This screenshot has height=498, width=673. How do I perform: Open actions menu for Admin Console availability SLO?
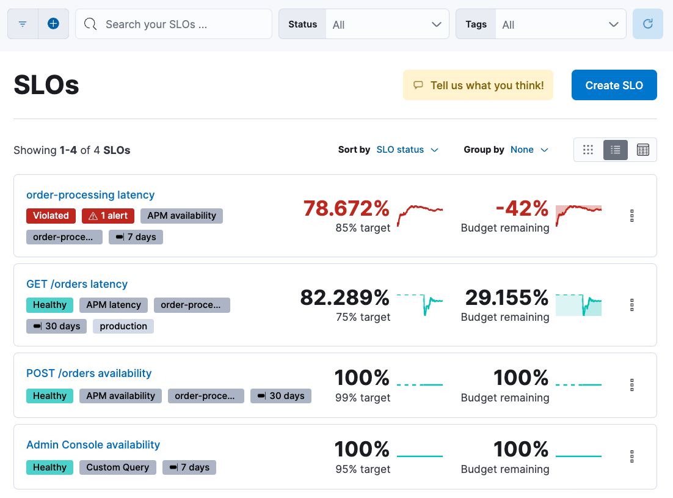(x=631, y=456)
